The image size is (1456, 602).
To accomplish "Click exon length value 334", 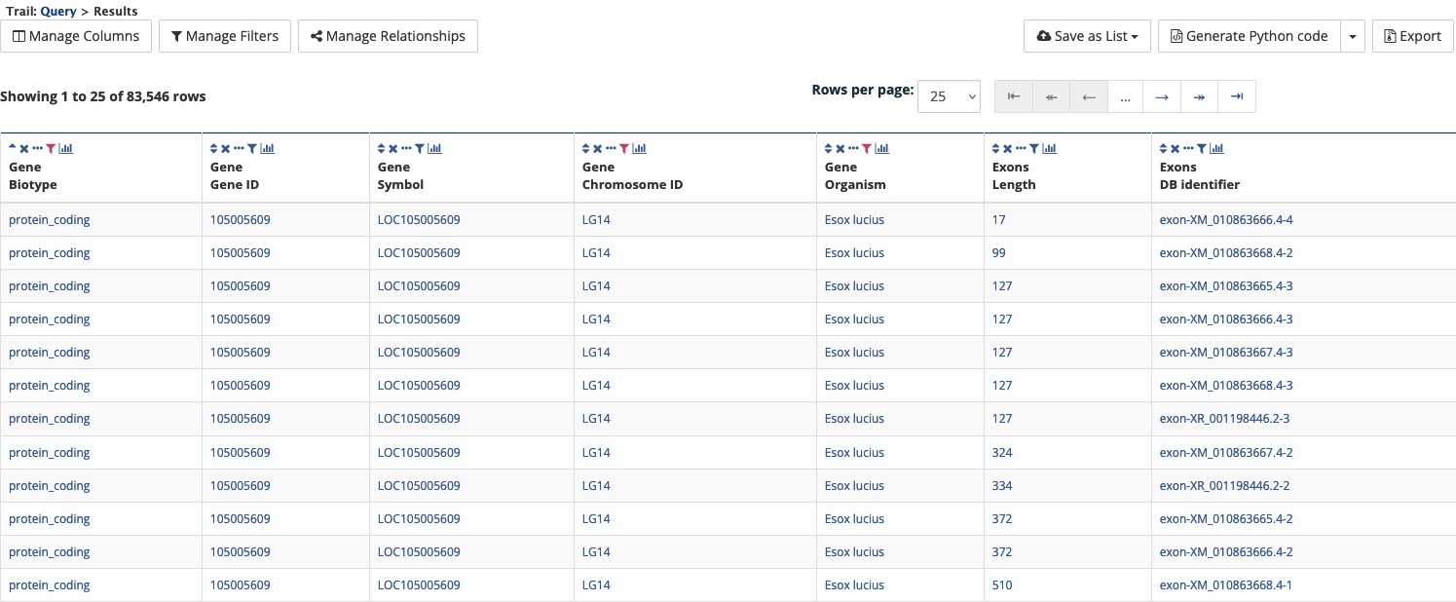I will (1002, 485).
